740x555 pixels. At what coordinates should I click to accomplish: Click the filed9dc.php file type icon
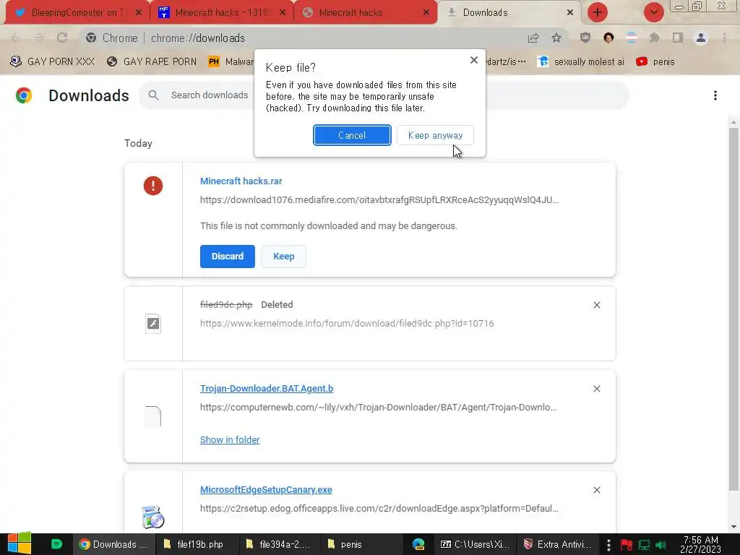(153, 324)
